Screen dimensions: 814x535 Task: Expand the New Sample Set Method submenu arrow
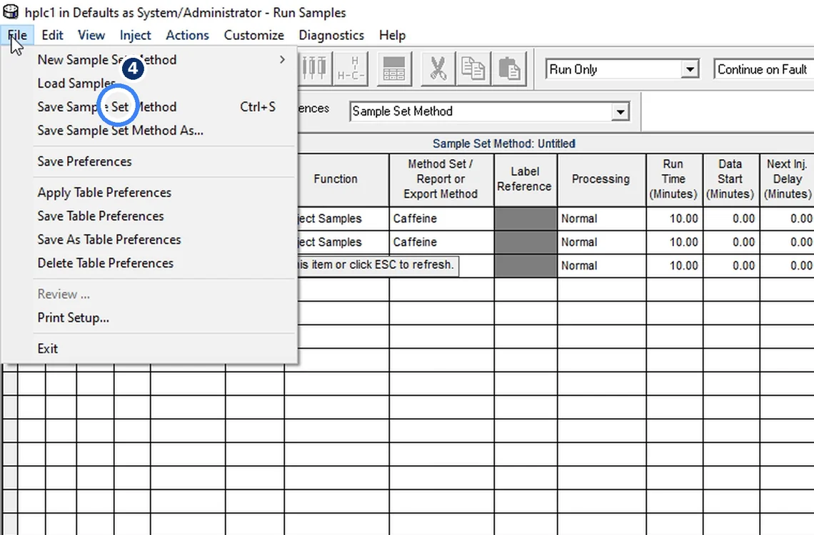(282, 60)
